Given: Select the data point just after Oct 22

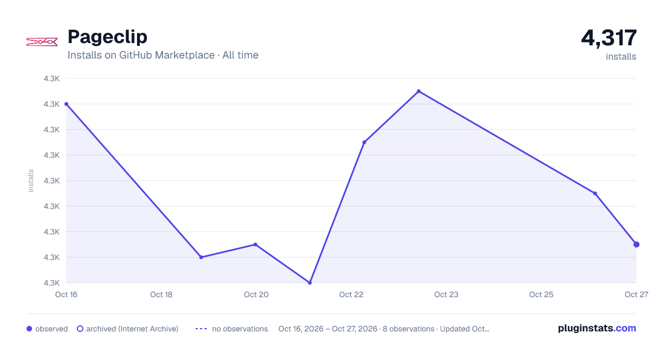Looking at the screenshot, I should (x=364, y=143).
